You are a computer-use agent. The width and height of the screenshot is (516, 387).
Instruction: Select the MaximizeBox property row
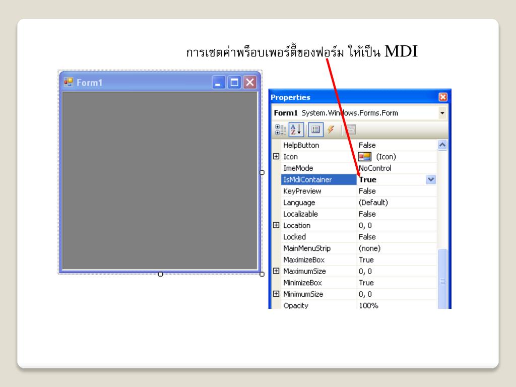click(359, 260)
